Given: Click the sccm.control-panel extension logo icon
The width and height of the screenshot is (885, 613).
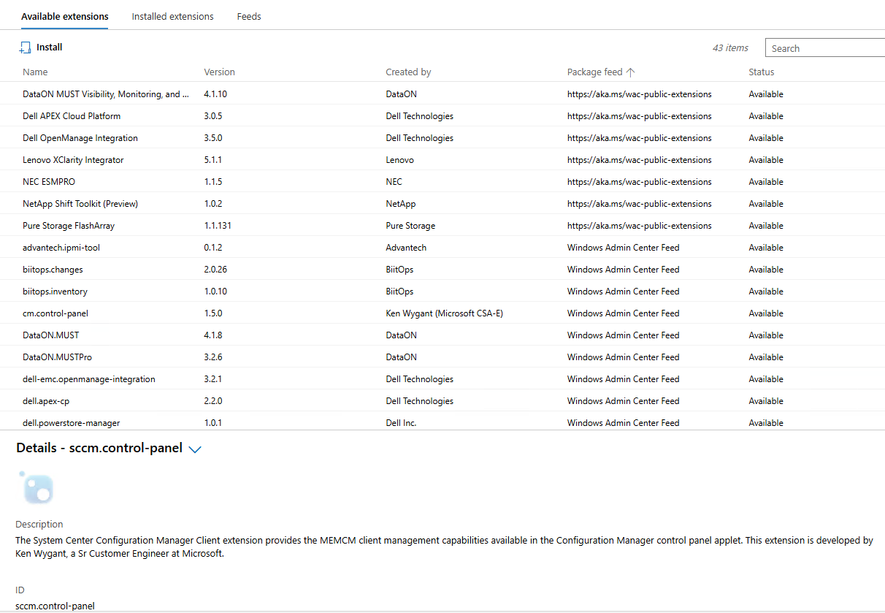Looking at the screenshot, I should pos(37,488).
